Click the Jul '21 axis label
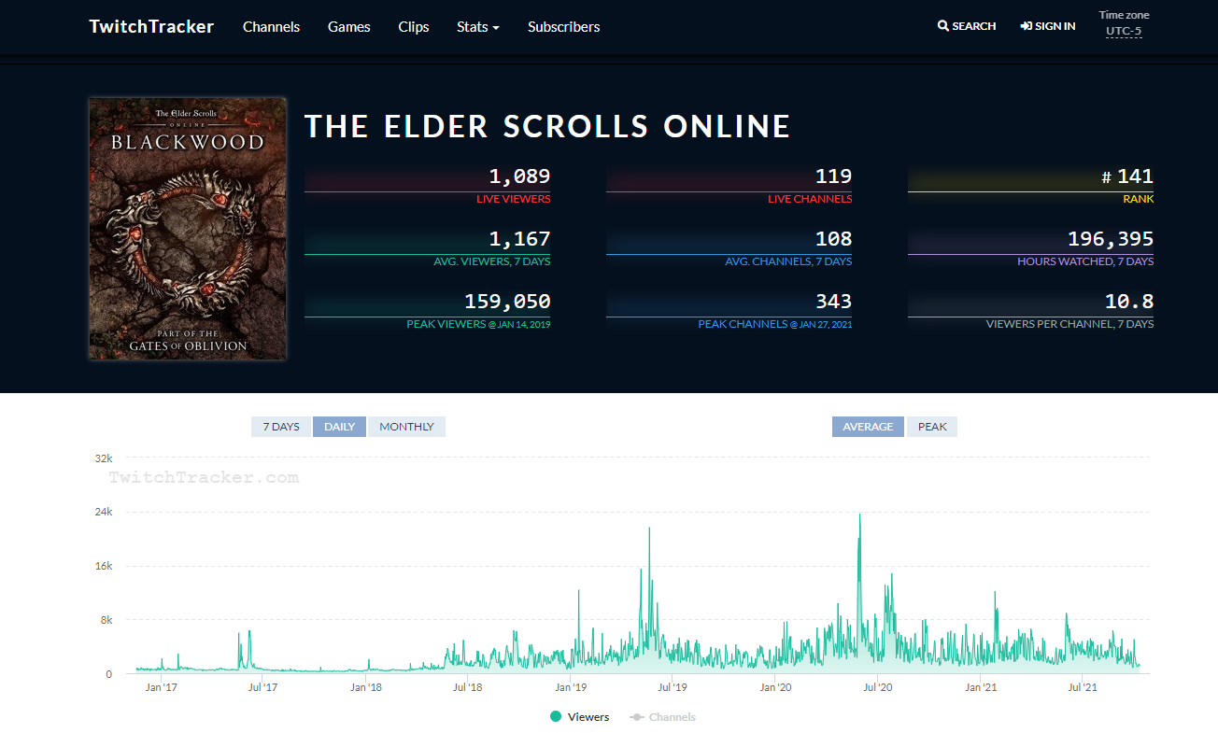Screen dimensions: 1218x733 point(1082,687)
